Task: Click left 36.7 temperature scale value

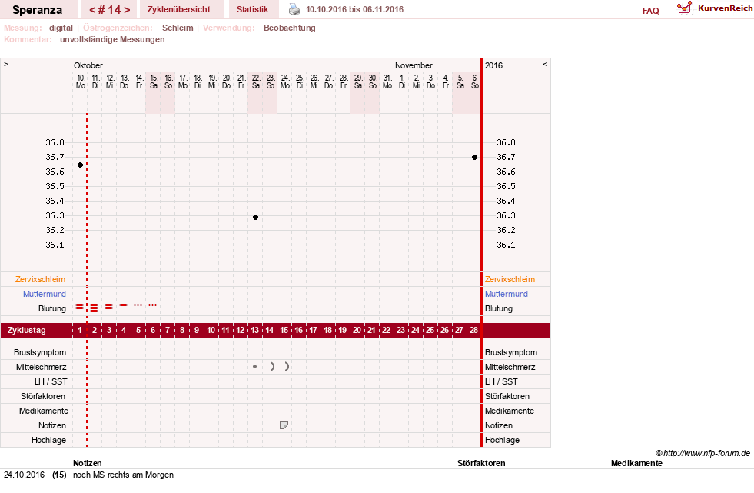Action: 55,157
